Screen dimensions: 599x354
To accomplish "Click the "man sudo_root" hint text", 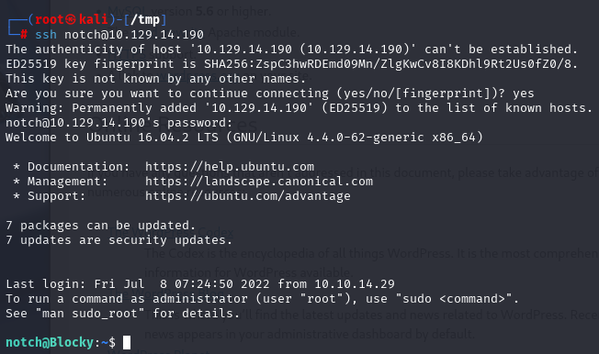I will coord(90,314).
